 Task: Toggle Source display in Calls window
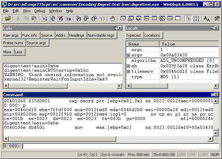click(48, 35)
